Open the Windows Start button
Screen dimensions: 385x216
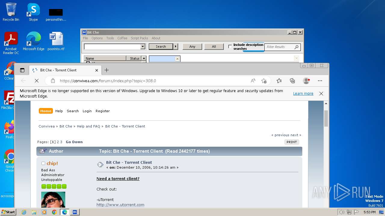[8, 212]
